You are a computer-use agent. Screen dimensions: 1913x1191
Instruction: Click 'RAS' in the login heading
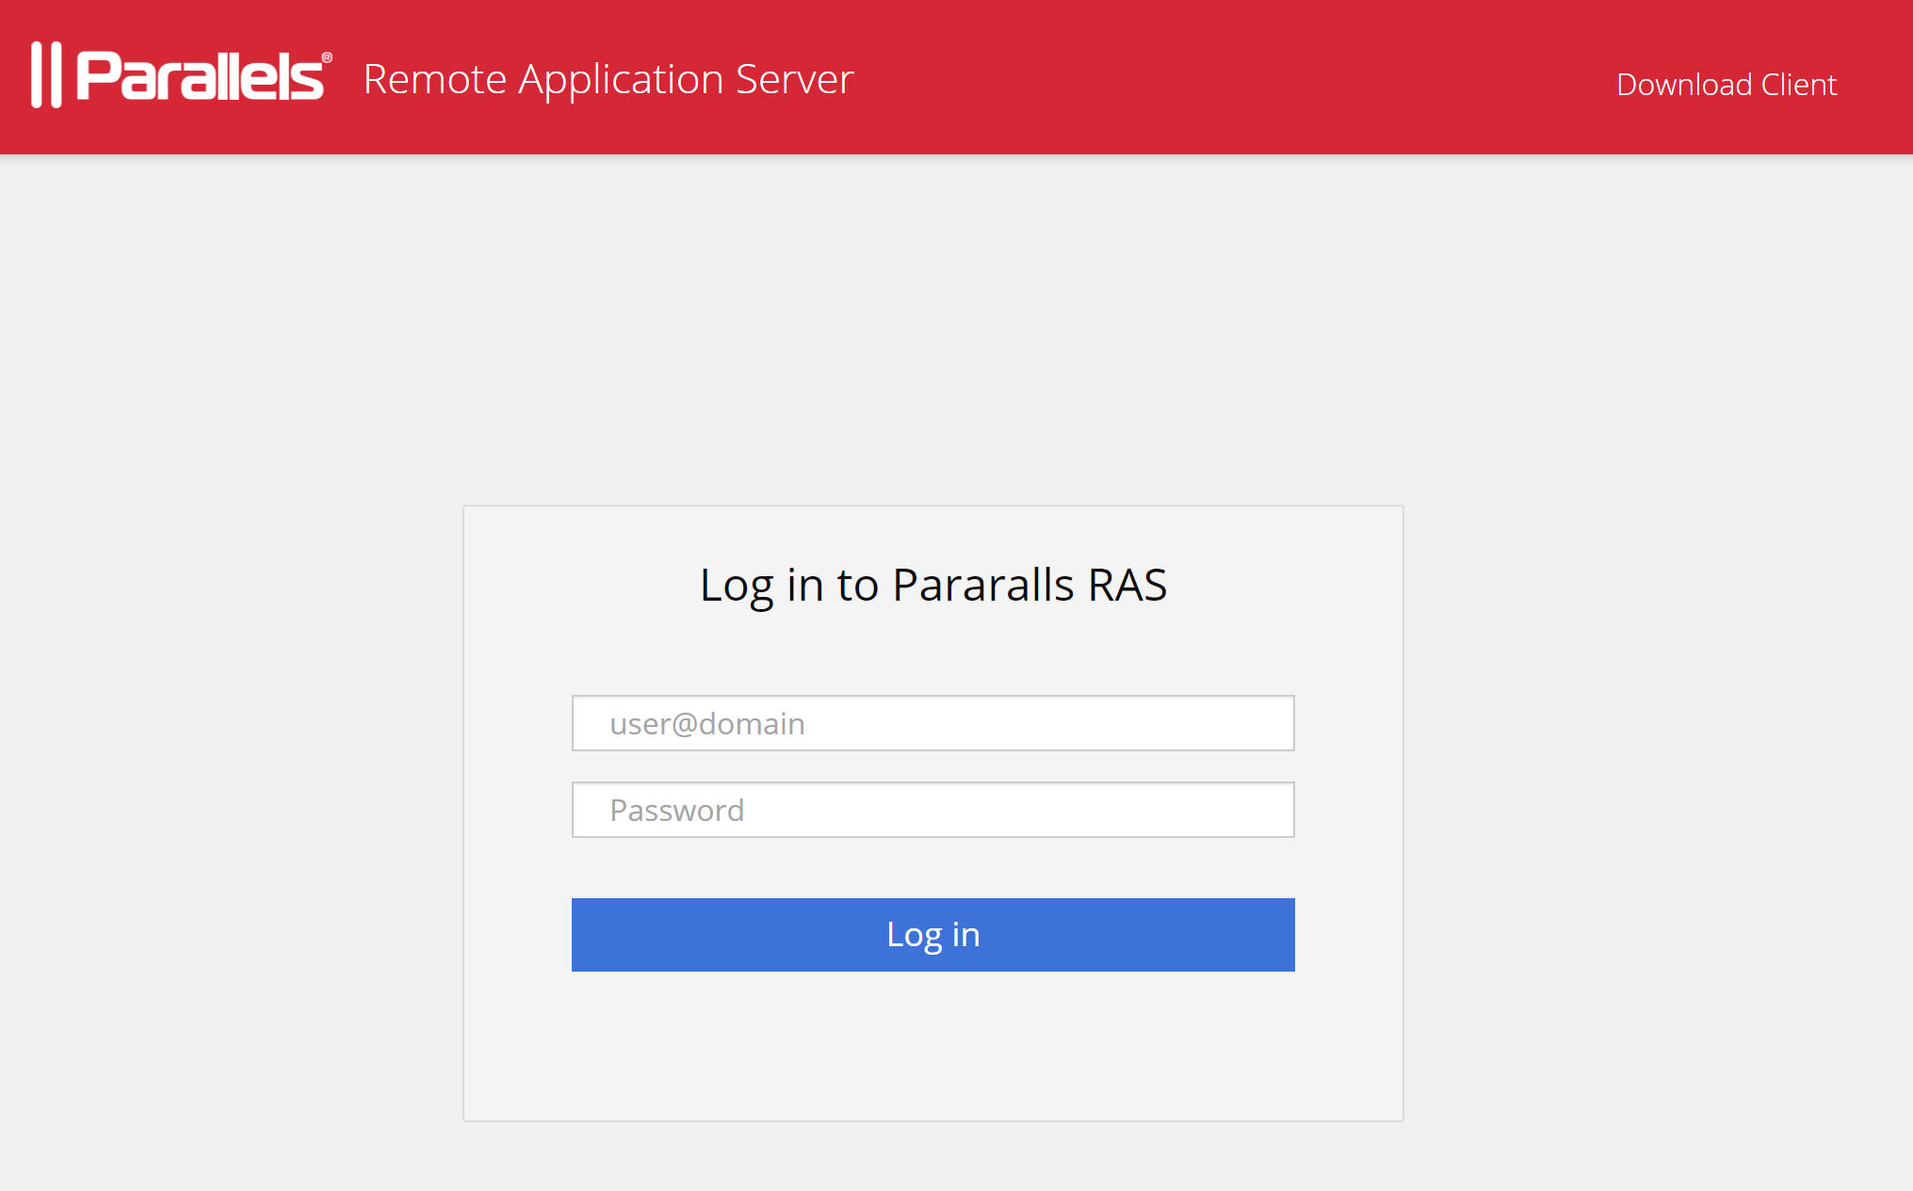1127,585
